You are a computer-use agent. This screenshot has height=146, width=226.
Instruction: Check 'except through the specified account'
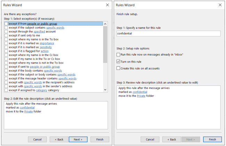coord(6,31)
